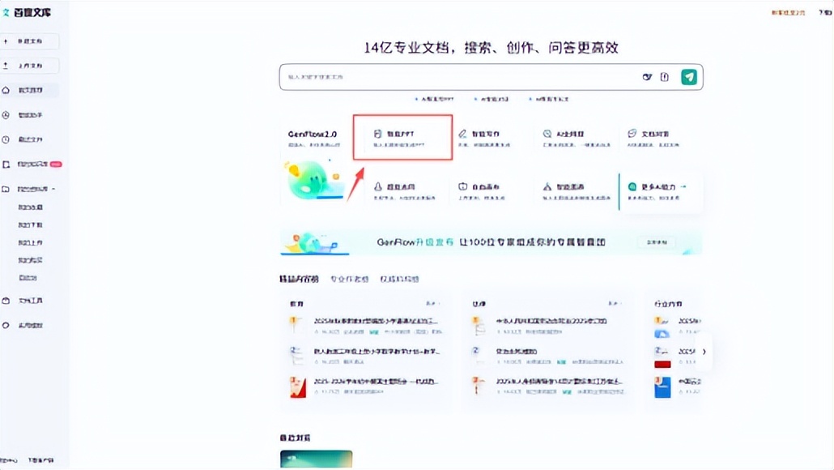This screenshot has height=470, width=834.
Task: Click the file attachment icon in search bar
Action: pyautogui.click(x=664, y=77)
